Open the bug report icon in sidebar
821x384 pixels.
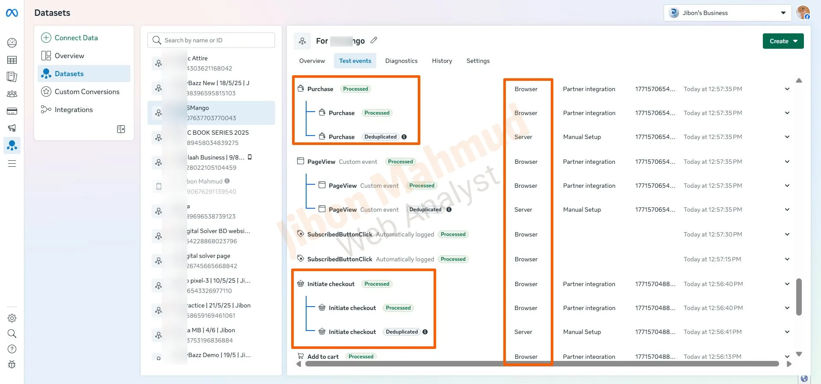(x=12, y=364)
